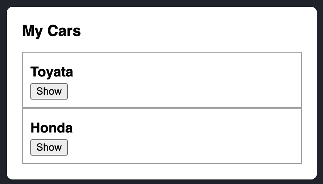Open the second car's Show button
Viewport: 323px width, 184px height.
[x=49, y=147]
